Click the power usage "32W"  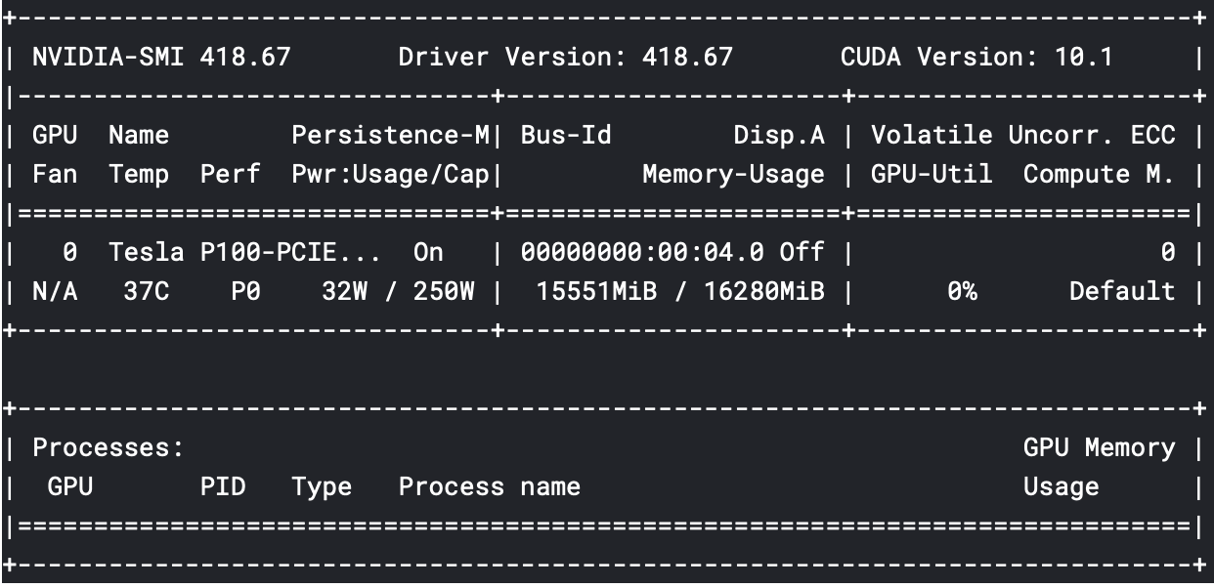point(345,291)
